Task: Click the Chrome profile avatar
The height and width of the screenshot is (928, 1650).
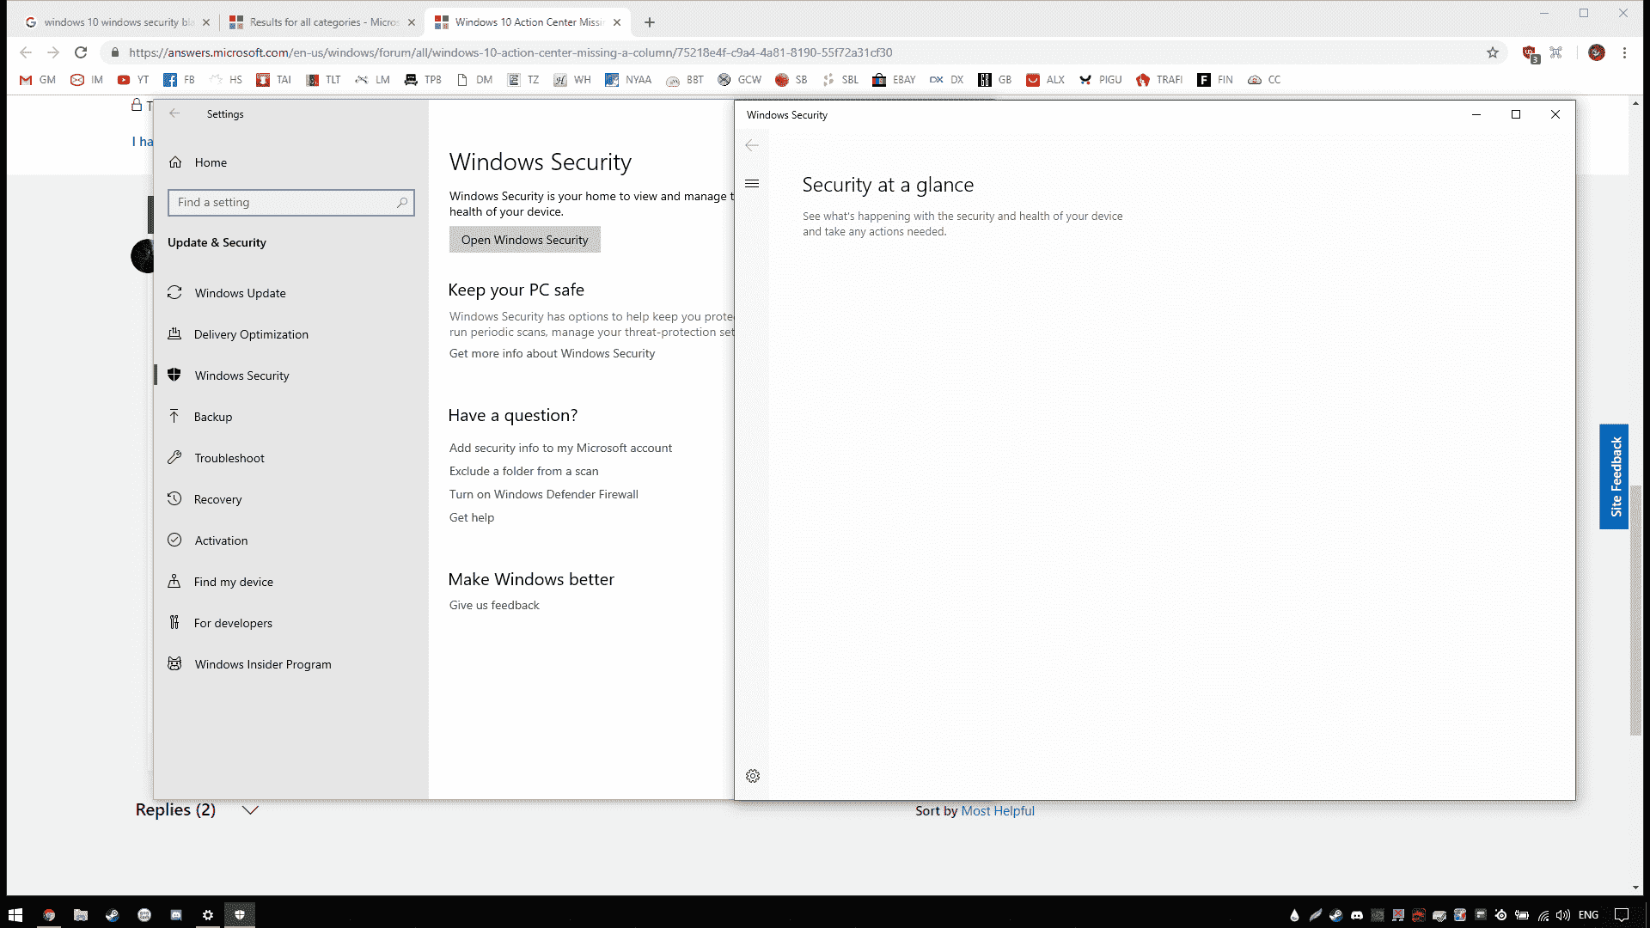Action: click(1597, 52)
